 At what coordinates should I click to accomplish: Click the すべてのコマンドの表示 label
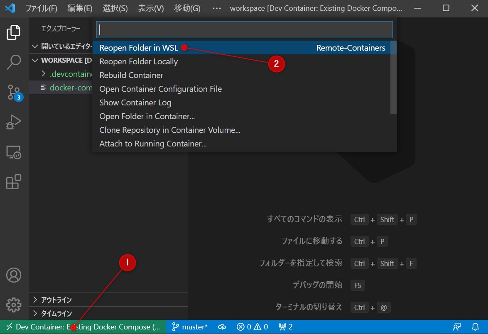(x=305, y=219)
